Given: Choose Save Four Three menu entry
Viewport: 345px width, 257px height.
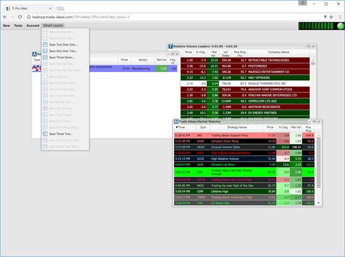Looking at the screenshot, I should (65, 115).
